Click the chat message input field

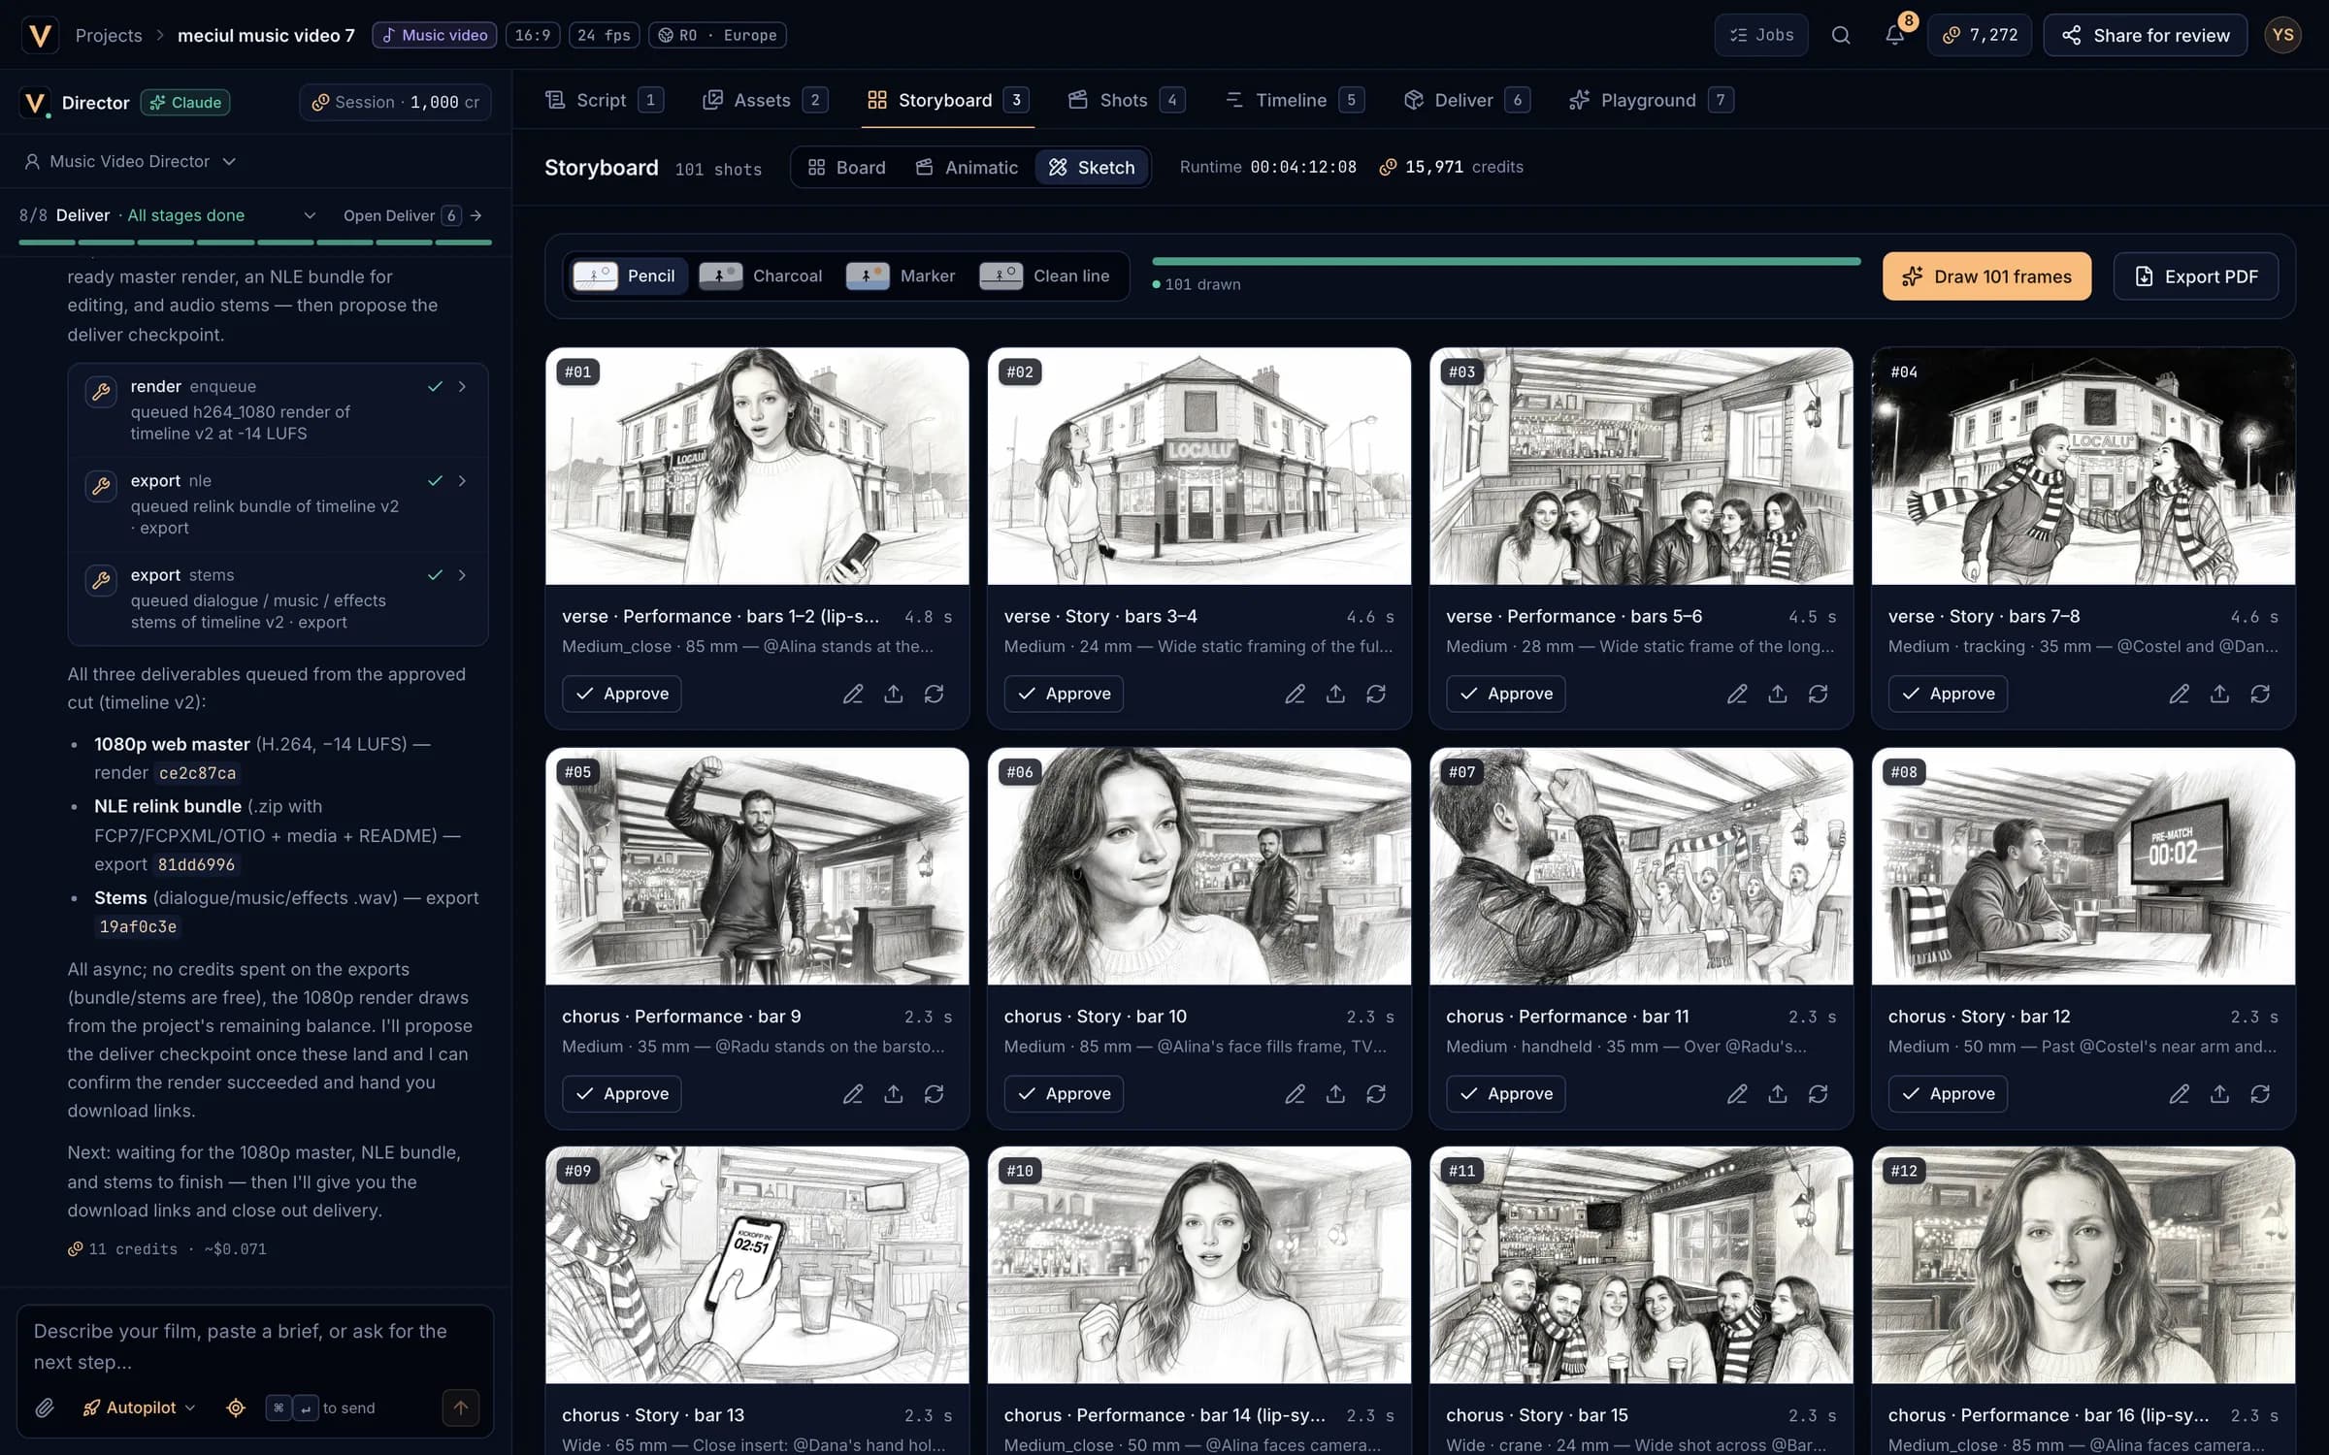254,1346
